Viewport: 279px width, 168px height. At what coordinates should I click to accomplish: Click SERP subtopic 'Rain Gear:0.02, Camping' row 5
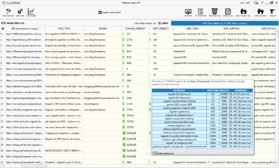click(231, 63)
